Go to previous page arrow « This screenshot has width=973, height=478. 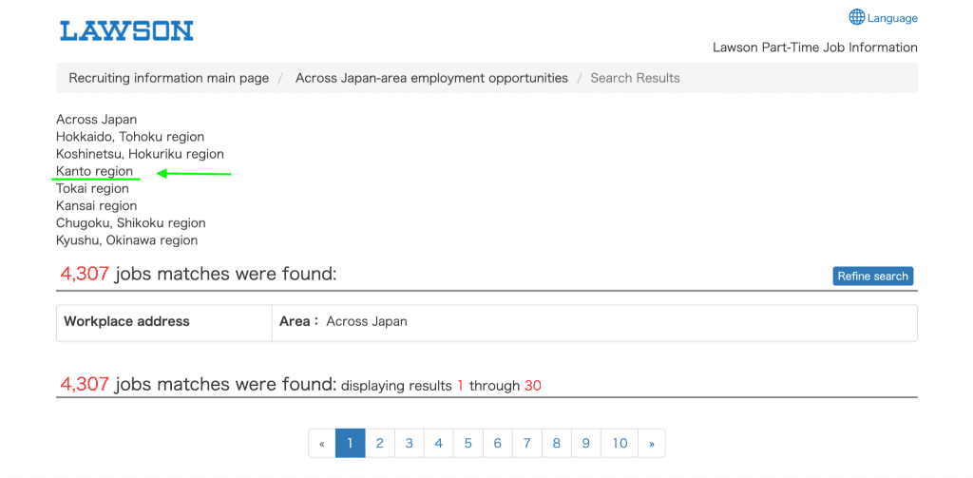click(321, 443)
